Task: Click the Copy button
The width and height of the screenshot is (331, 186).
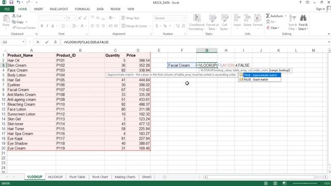Action: click(x=18, y=22)
